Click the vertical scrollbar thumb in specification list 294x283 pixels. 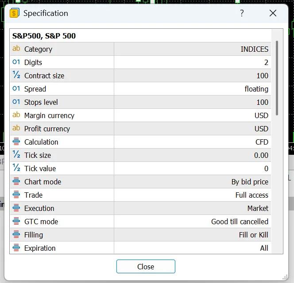coord(277,78)
